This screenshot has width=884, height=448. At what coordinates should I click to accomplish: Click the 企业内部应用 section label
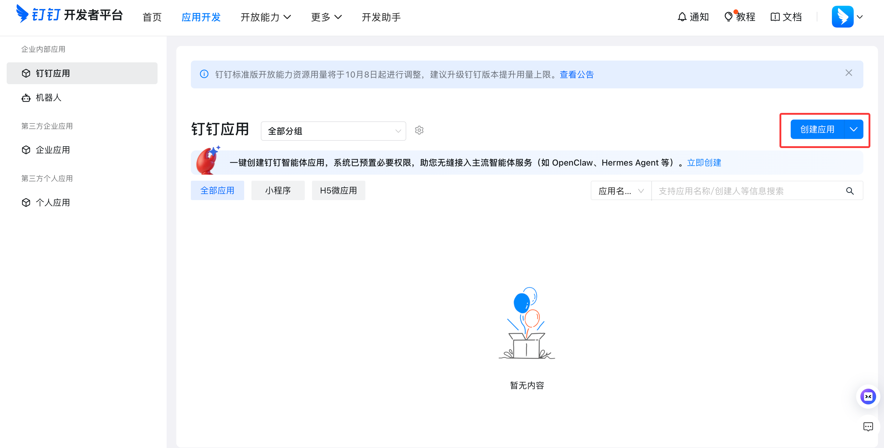(x=43, y=49)
